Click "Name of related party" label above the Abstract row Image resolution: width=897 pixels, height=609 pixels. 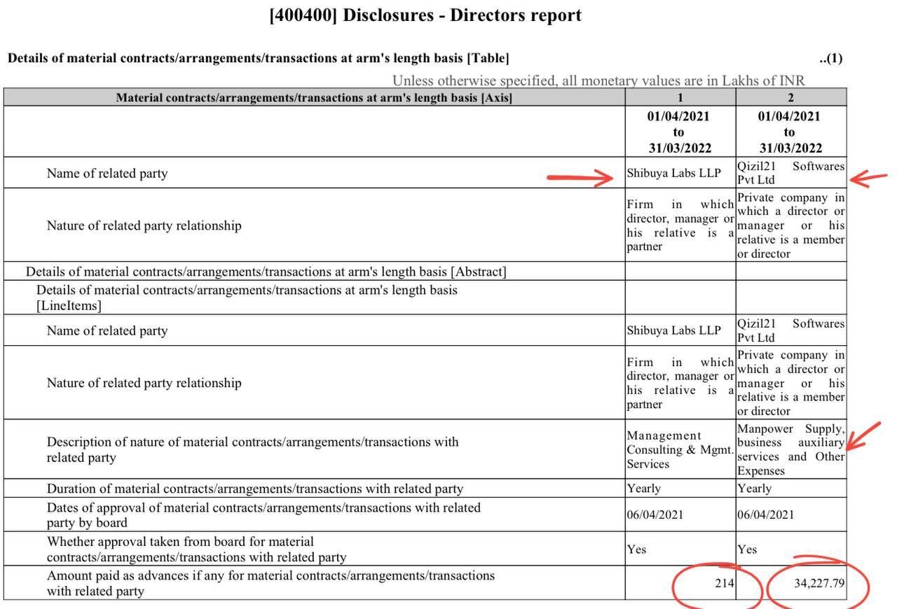[107, 173]
